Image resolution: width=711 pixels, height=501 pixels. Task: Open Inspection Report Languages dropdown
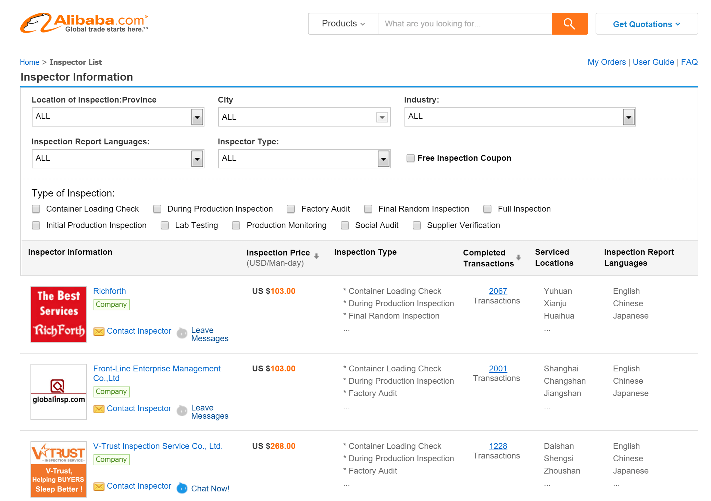tap(118, 159)
